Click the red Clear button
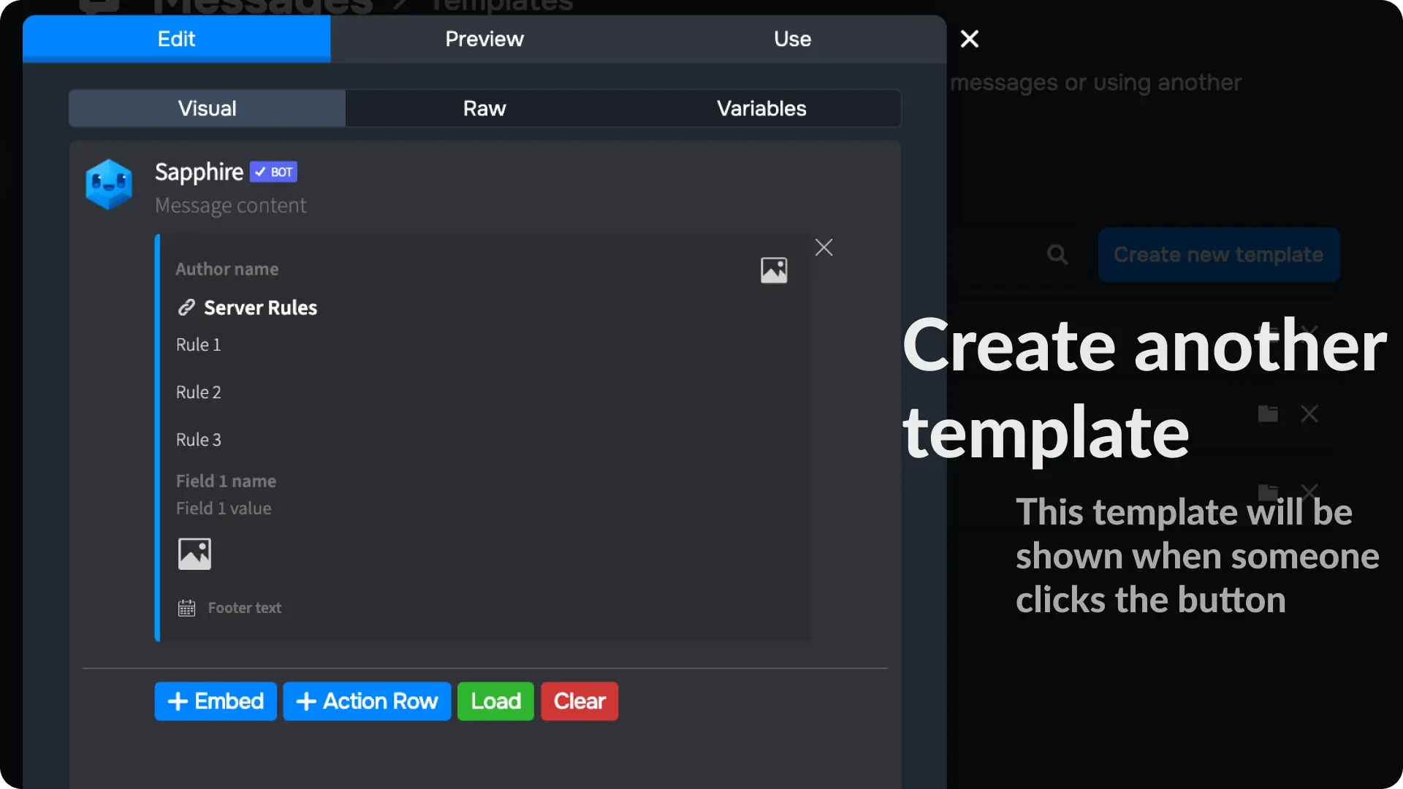Screen dimensions: 1403x789 point(579,701)
